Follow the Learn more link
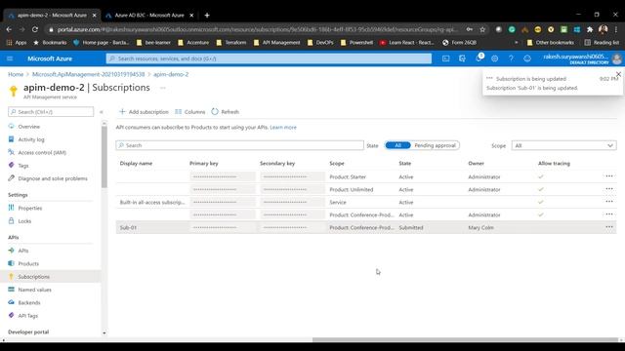 pyautogui.click(x=283, y=128)
